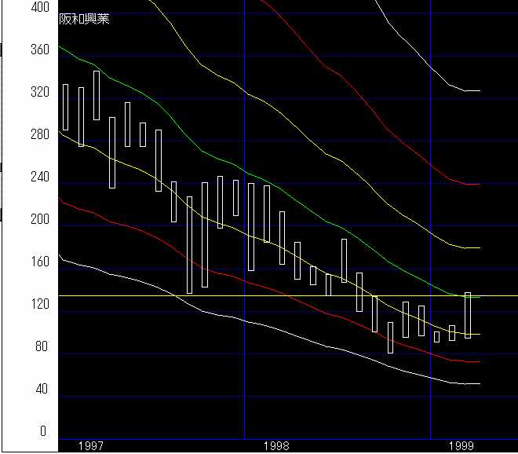Select the leftmost candlestick in 1997

[x=65, y=107]
